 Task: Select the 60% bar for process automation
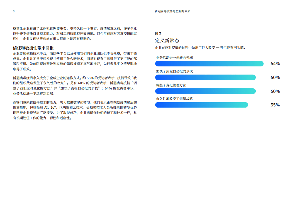(x=205, y=77)
